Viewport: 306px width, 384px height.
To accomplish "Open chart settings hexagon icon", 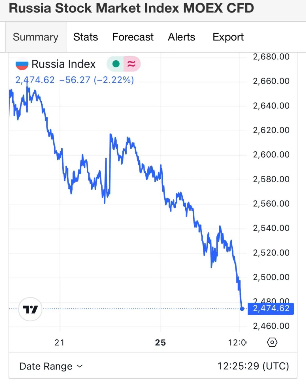I will [x=272, y=342].
